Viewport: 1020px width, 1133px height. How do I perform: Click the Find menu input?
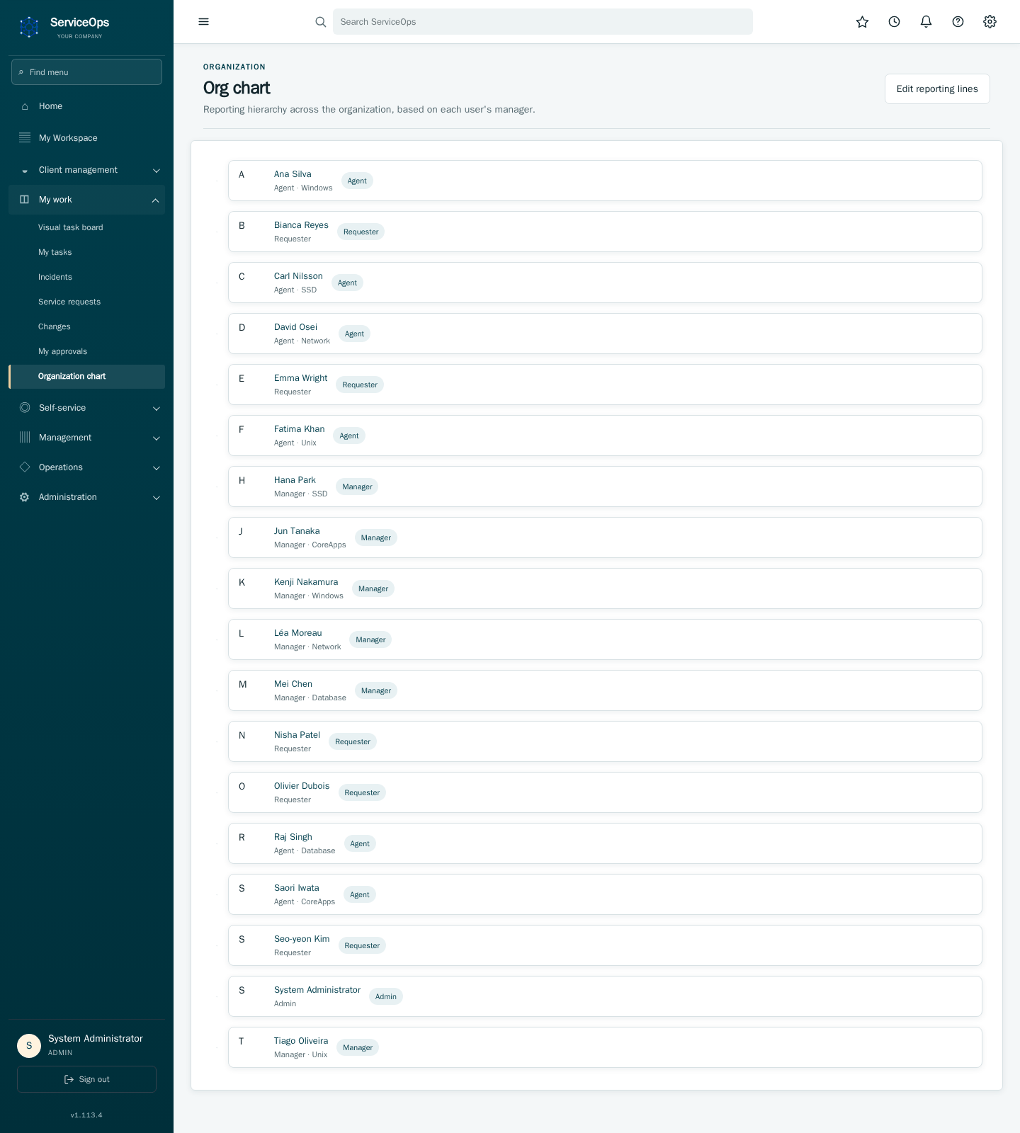pos(86,72)
